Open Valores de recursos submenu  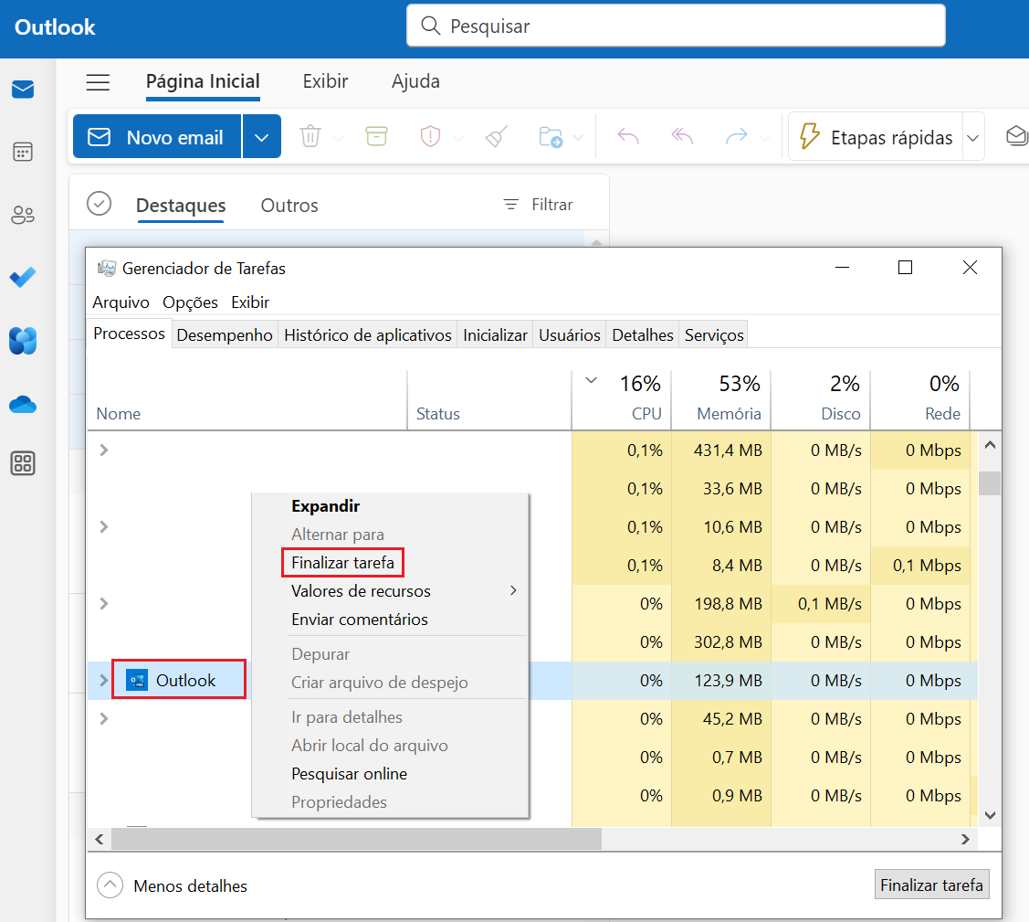coord(391,591)
